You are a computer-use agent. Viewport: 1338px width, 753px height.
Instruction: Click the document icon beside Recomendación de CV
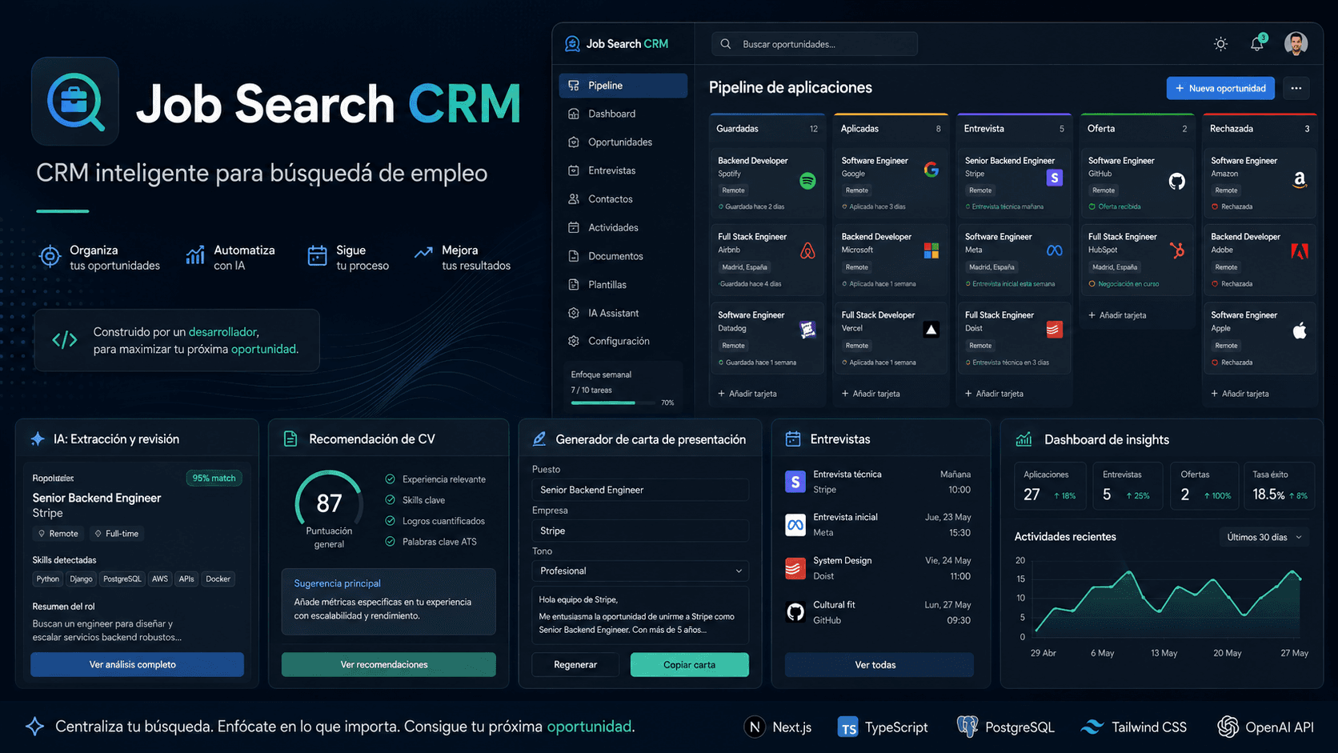click(x=290, y=439)
